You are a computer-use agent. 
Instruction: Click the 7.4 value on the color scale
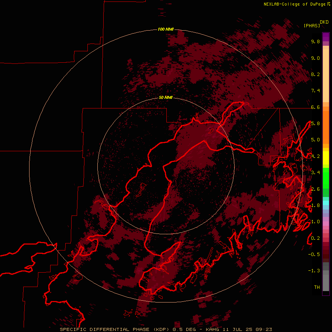pos(315,91)
